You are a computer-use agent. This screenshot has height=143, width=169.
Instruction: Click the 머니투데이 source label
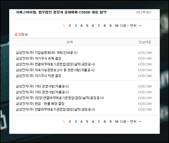click(x=144, y=12)
